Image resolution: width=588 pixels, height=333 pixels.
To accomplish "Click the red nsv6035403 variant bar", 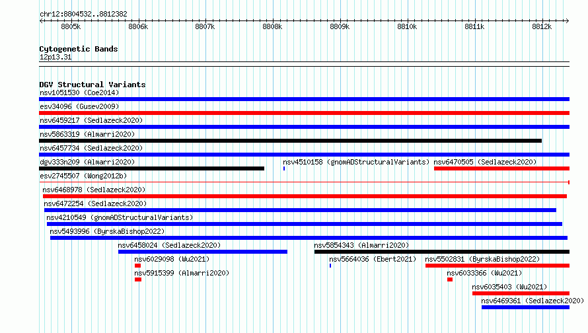I will (521, 293).
